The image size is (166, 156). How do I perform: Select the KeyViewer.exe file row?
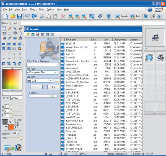click(101, 124)
